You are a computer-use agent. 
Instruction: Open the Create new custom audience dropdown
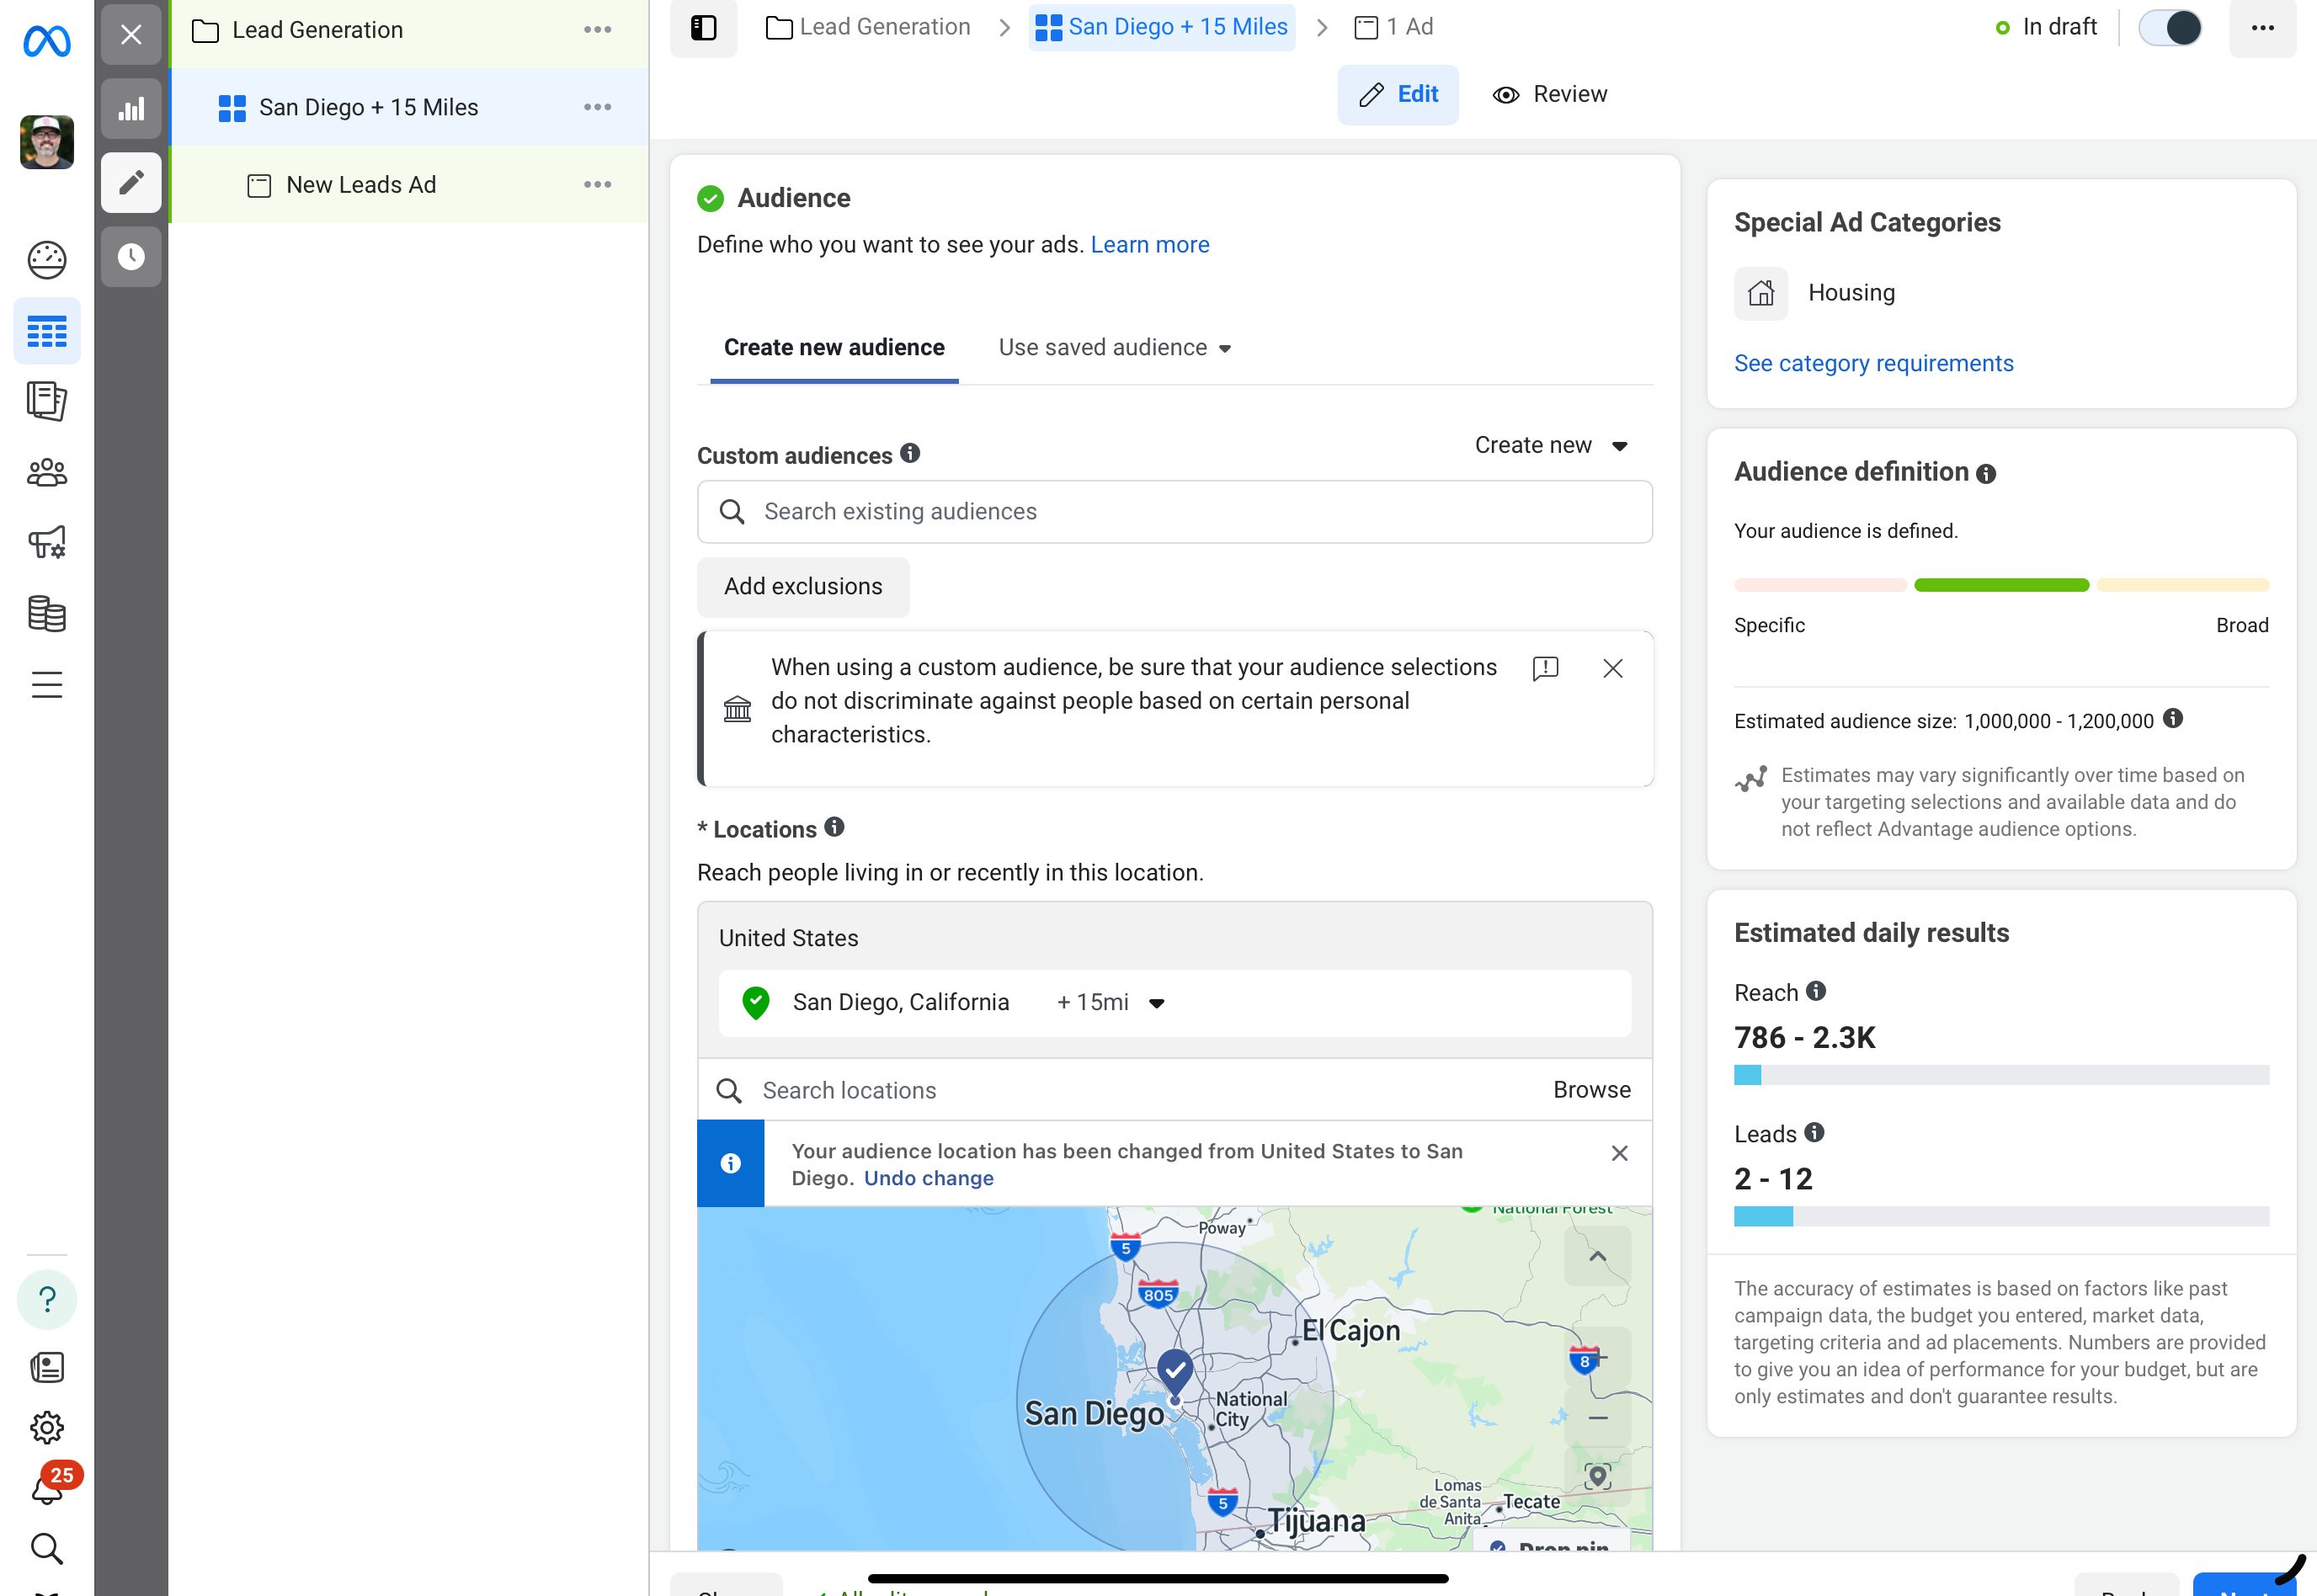[1550, 445]
